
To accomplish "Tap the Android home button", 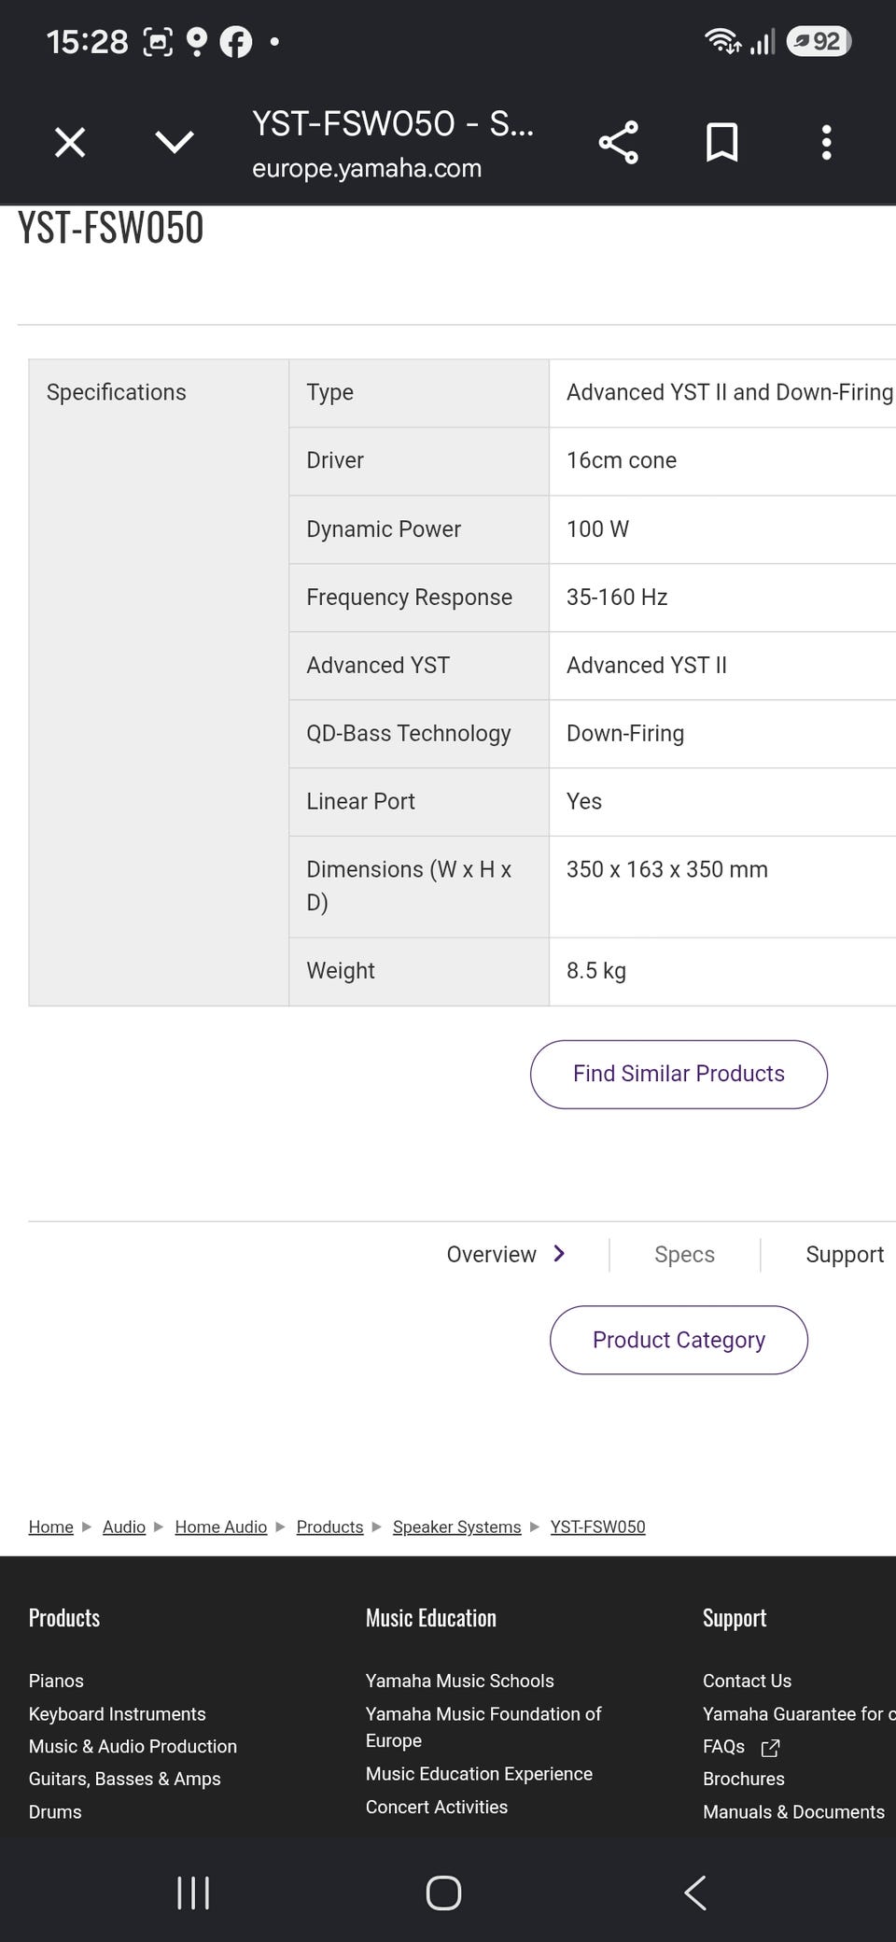I will 443,1893.
